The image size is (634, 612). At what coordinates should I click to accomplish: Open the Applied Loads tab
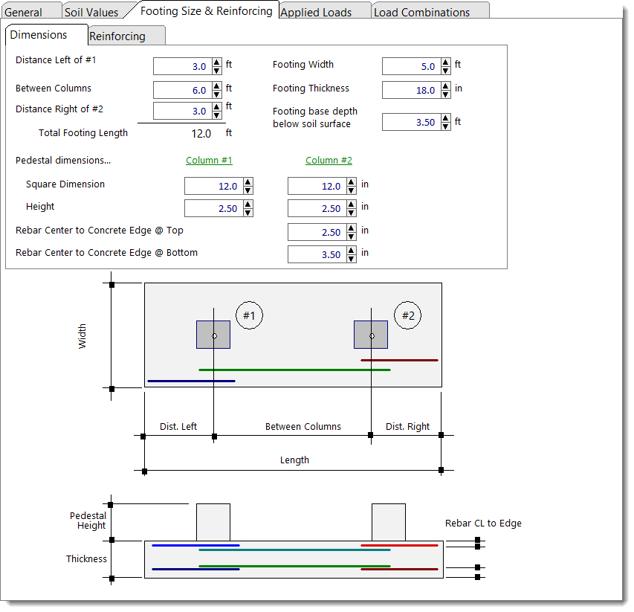click(x=316, y=12)
